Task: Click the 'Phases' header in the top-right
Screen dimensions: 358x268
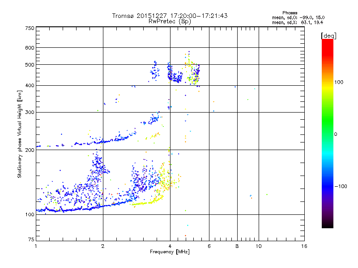Action: click(x=290, y=13)
